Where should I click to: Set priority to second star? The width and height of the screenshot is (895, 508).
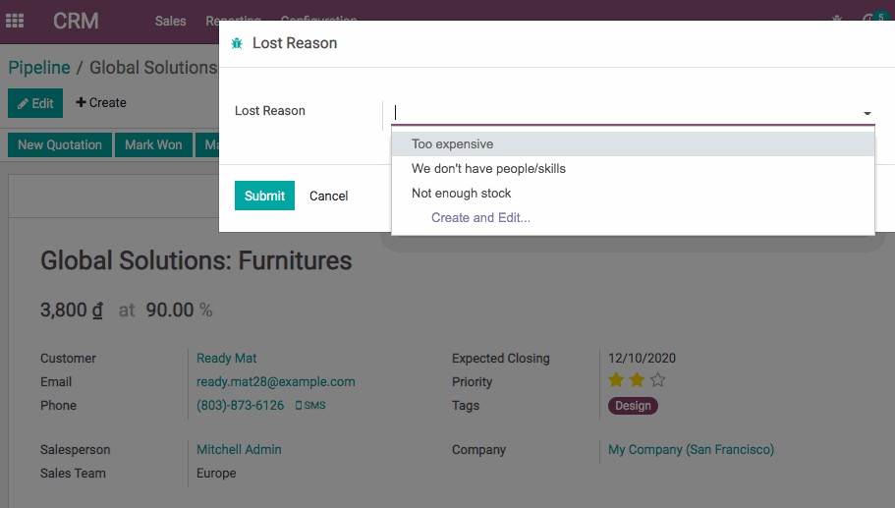[x=637, y=380]
